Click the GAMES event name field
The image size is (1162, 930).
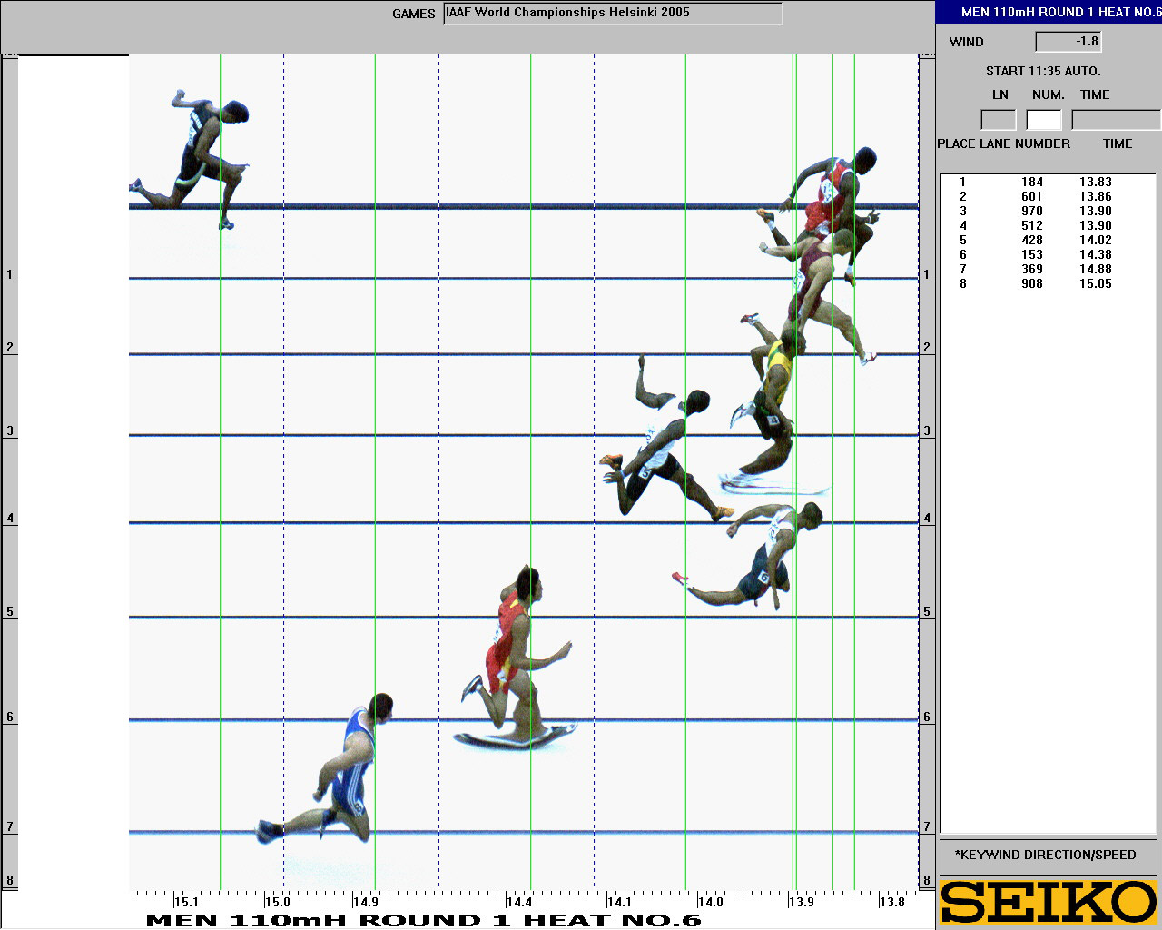613,14
